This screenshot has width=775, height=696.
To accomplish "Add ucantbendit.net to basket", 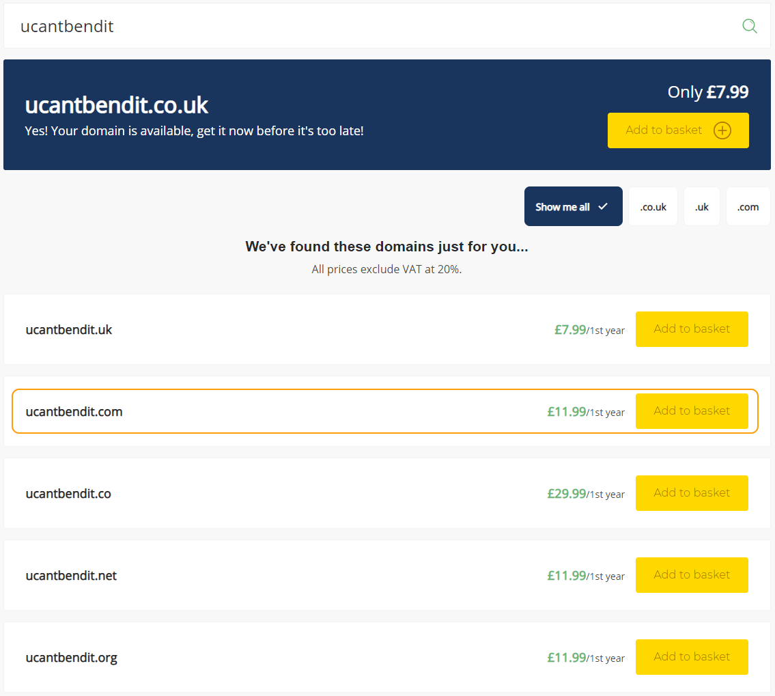I will pos(692,575).
